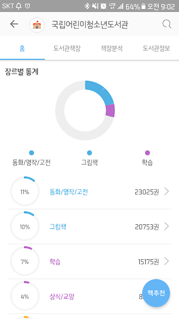This screenshot has height=319, width=179.
Task: Open the 도서관정보 tab
Action: click(x=156, y=48)
